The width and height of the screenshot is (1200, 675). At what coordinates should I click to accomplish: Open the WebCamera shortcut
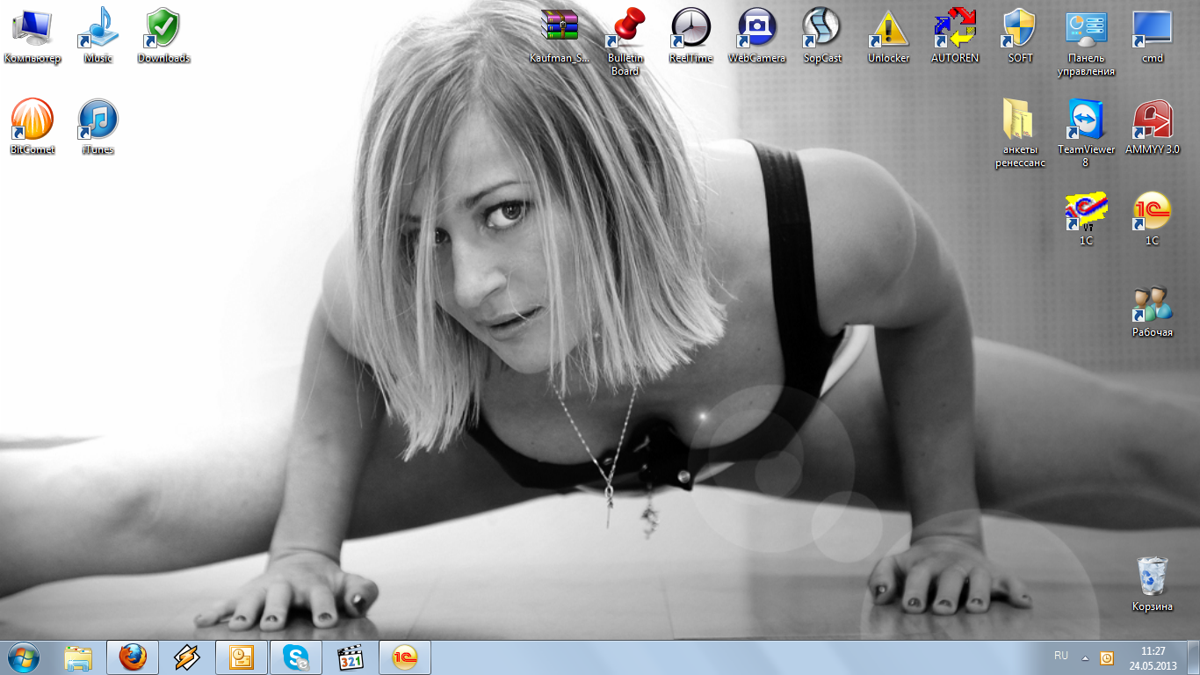click(757, 35)
